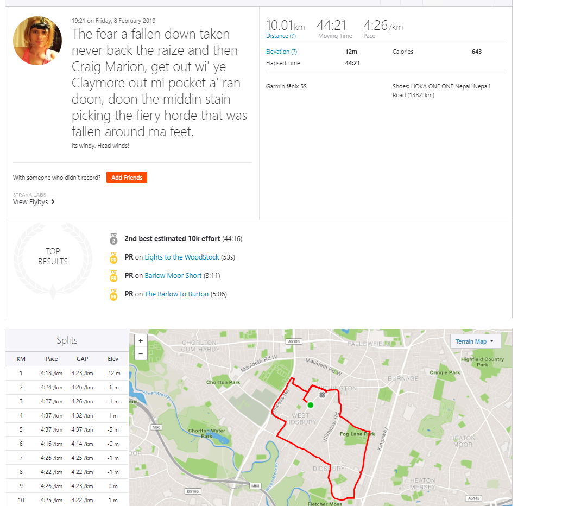
Task: Click the green start marker on map
Action: point(311,405)
